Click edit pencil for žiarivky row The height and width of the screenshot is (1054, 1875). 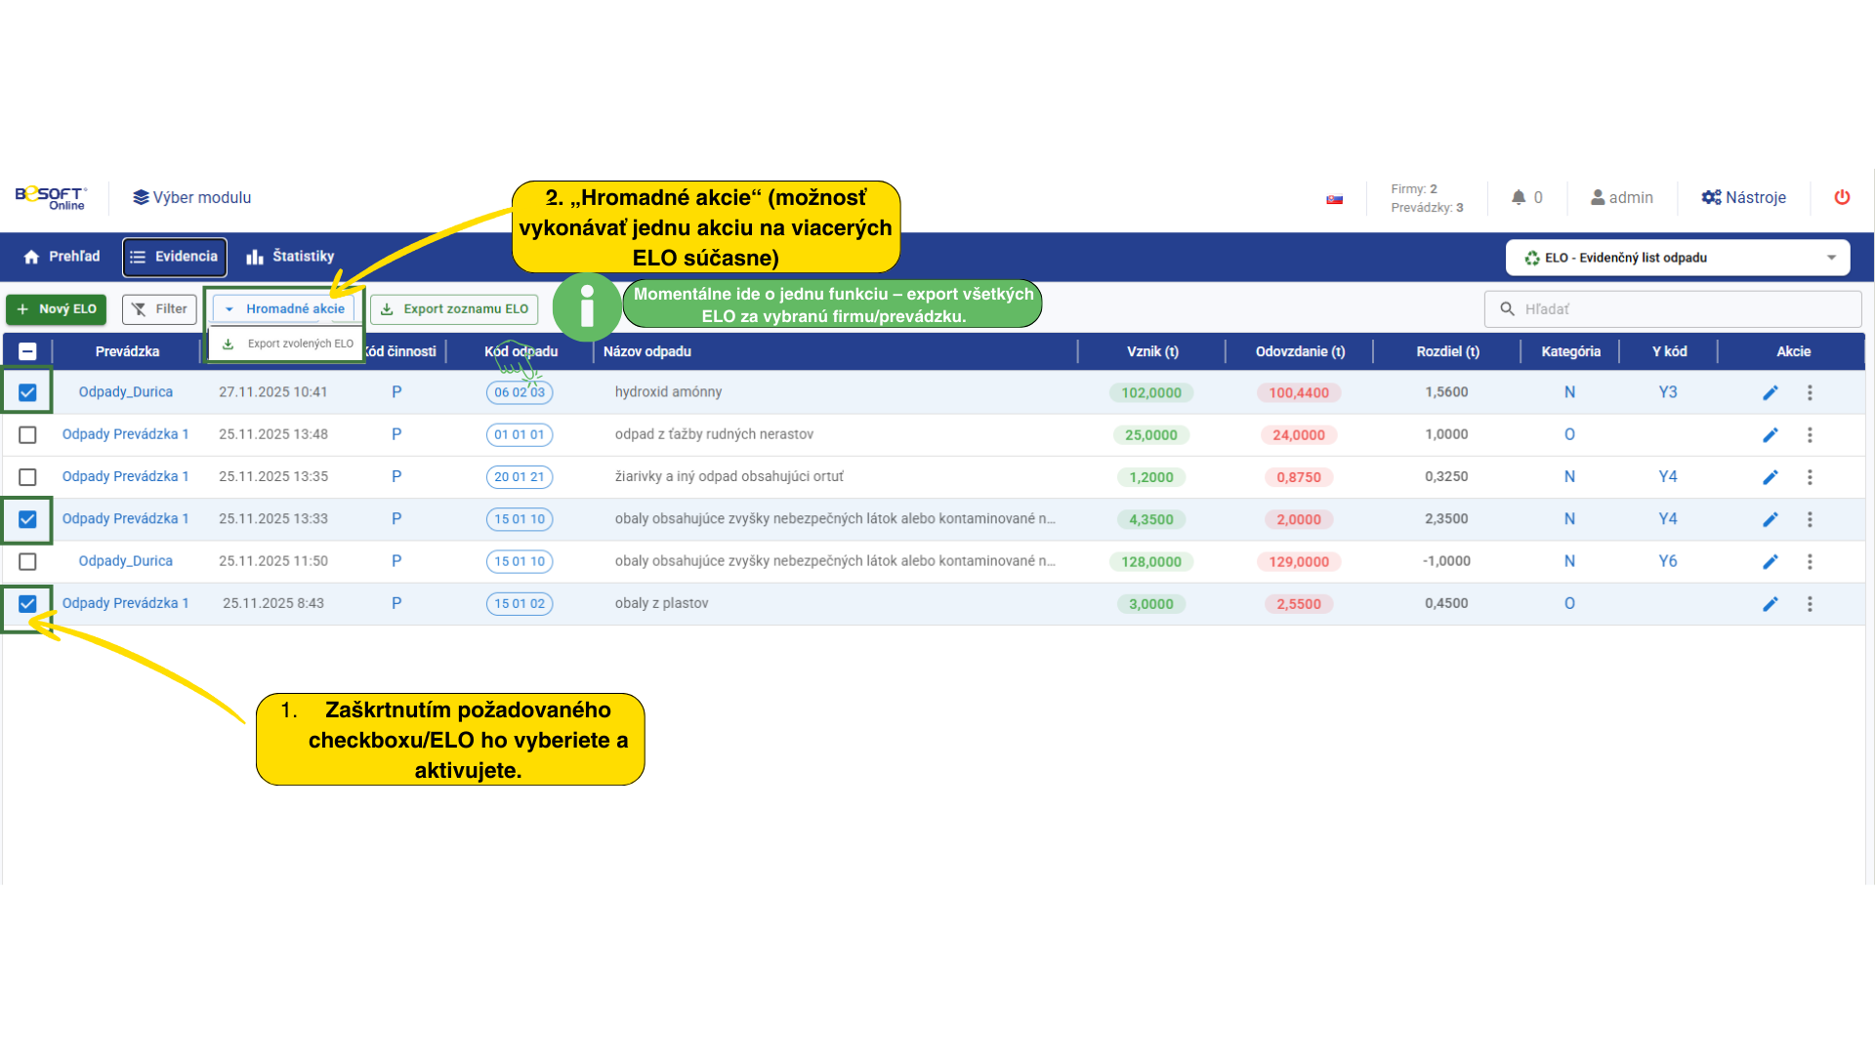point(1770,477)
